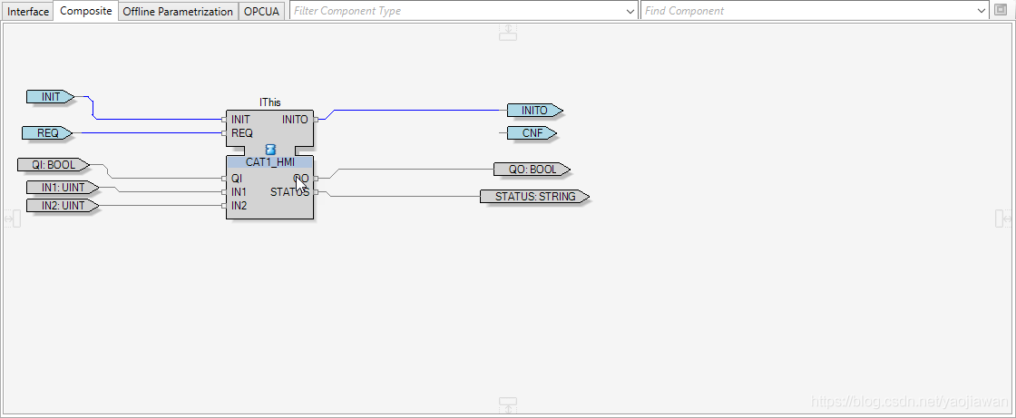The image size is (1016, 418).
Task: Select the STATUS: STRING output variable
Action: [x=533, y=197]
